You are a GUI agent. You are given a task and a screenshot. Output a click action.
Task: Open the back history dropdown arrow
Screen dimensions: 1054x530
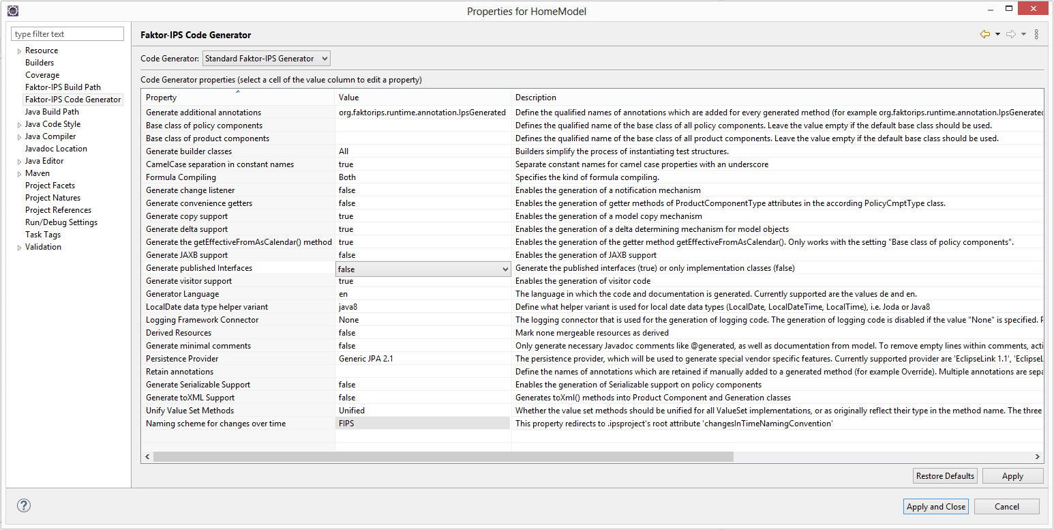point(997,34)
